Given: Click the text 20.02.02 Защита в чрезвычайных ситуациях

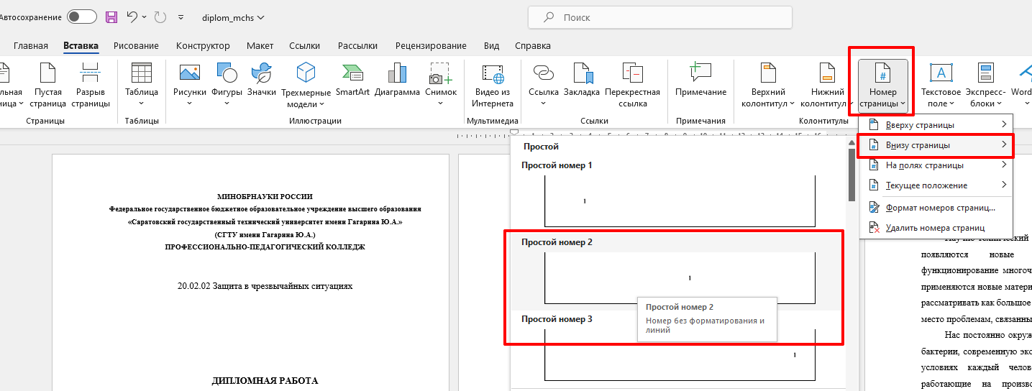Looking at the screenshot, I should [265, 285].
